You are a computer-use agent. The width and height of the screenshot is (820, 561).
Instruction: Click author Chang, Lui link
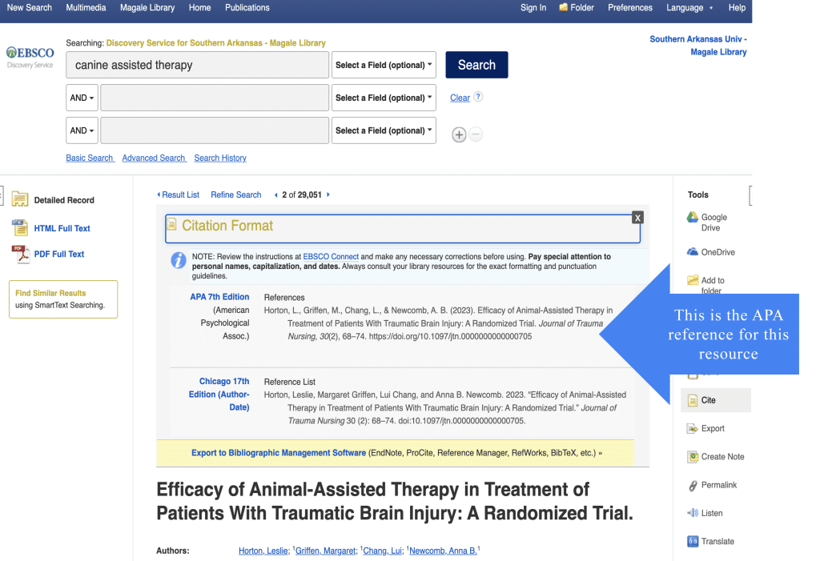(x=382, y=551)
